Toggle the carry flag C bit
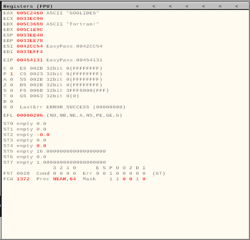This screenshot has width=250, height=240. pos(12,69)
